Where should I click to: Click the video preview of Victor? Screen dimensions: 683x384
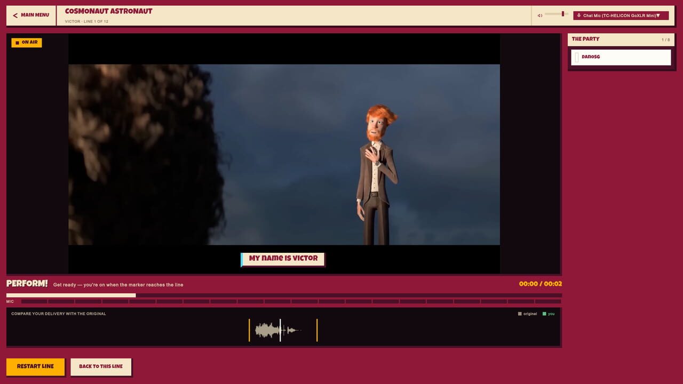tap(284, 155)
